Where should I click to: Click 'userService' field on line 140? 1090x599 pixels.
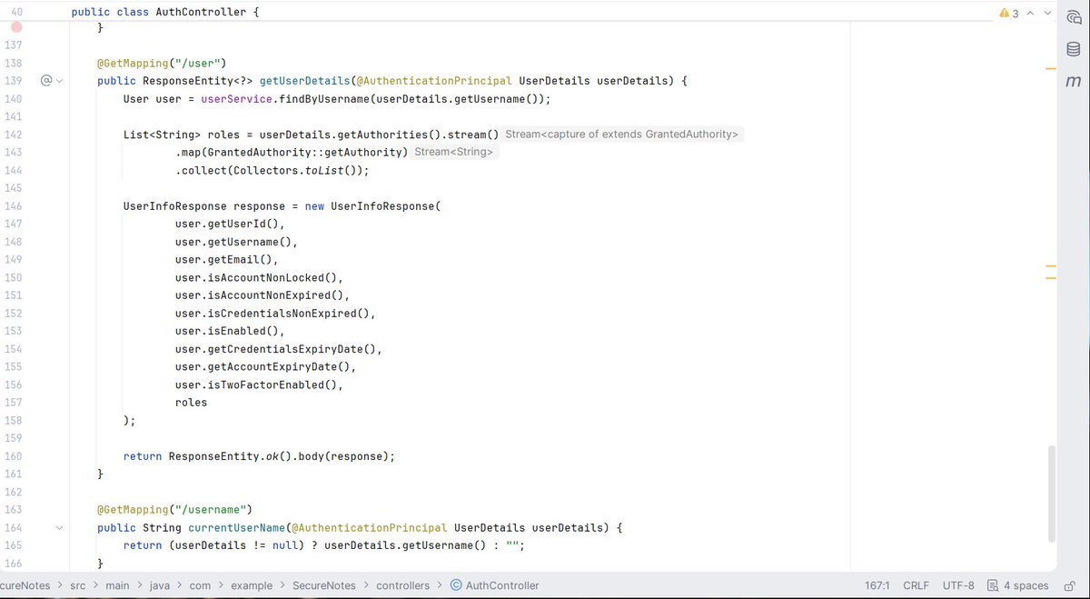click(x=236, y=99)
